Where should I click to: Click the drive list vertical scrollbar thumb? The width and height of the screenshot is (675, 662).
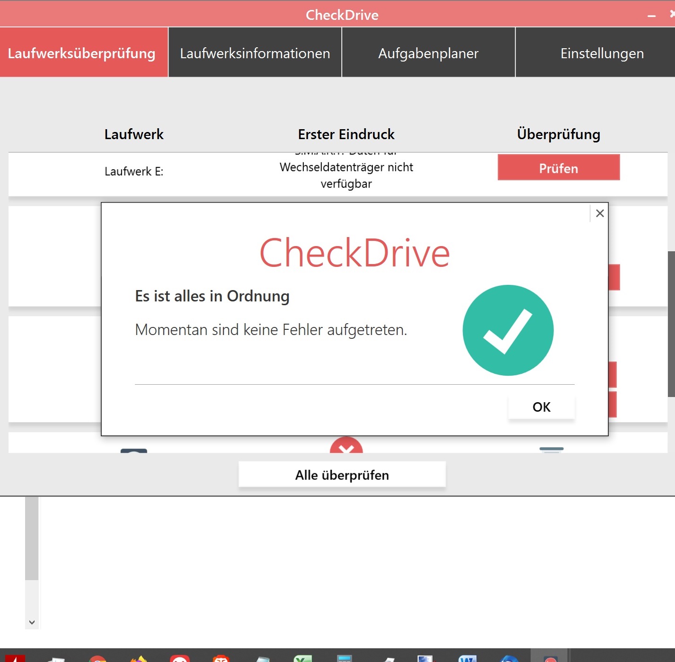coord(671,324)
